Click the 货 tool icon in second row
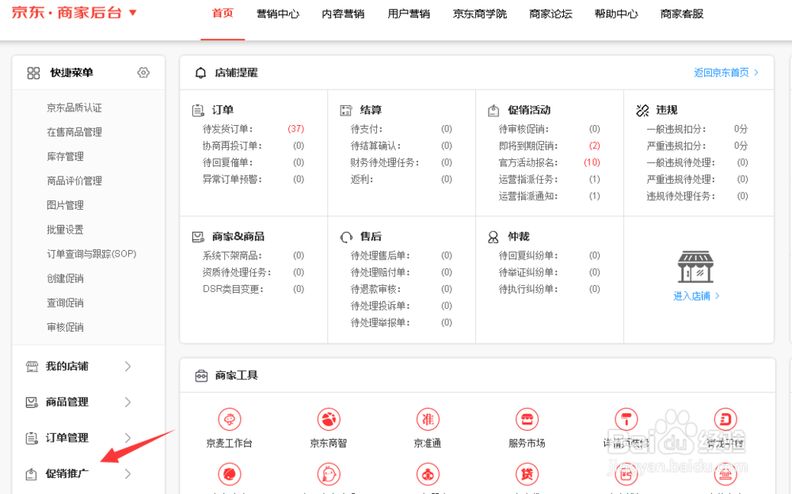792x494 pixels. 527,474
